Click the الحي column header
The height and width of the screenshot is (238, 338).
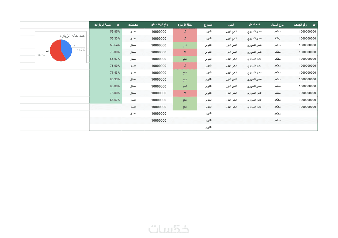(231, 25)
